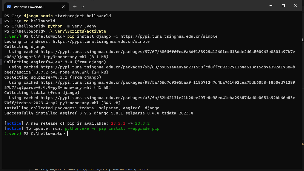Image resolution: width=304 pixels, height=171 pixels.
Task: Click the 'Installing collected packages' line
Action: [x=82, y=108]
